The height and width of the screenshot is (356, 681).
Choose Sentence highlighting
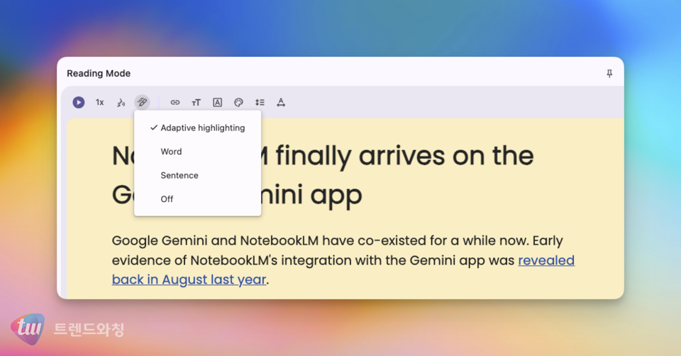coord(179,175)
